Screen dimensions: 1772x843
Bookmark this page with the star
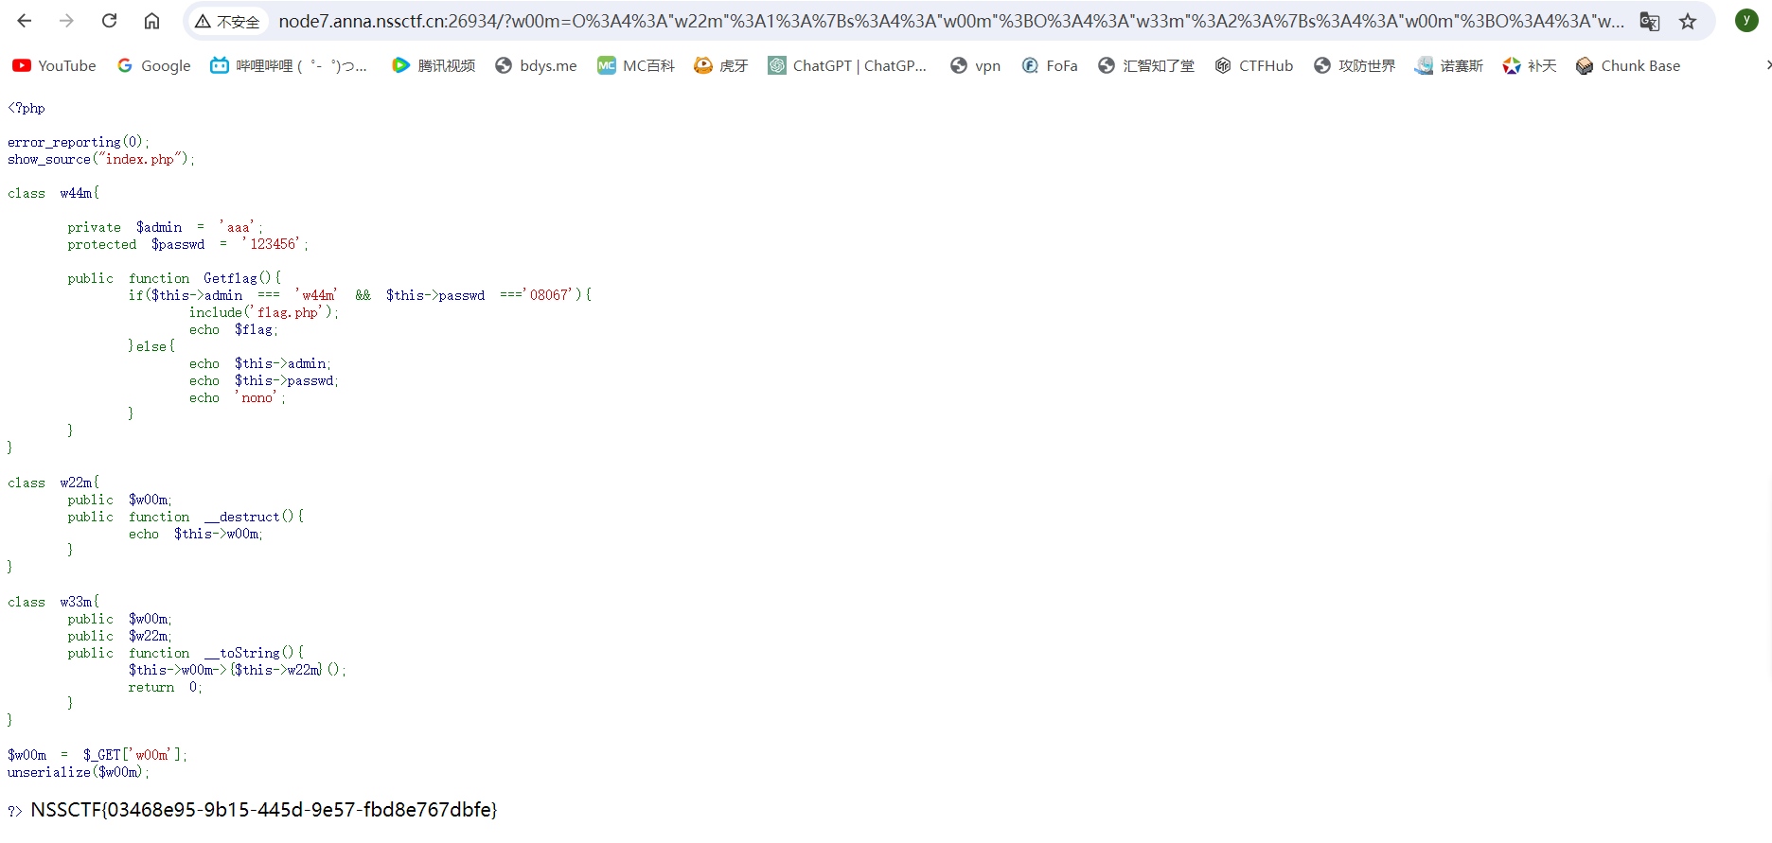coord(1688,21)
